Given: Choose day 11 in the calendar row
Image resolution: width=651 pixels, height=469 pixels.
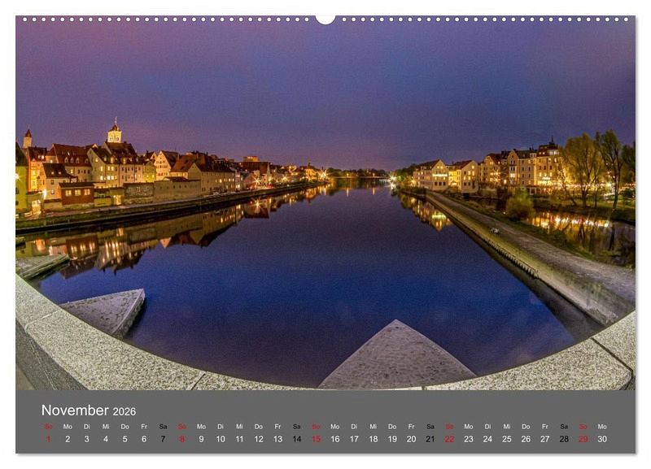Looking at the screenshot, I should [x=239, y=439].
